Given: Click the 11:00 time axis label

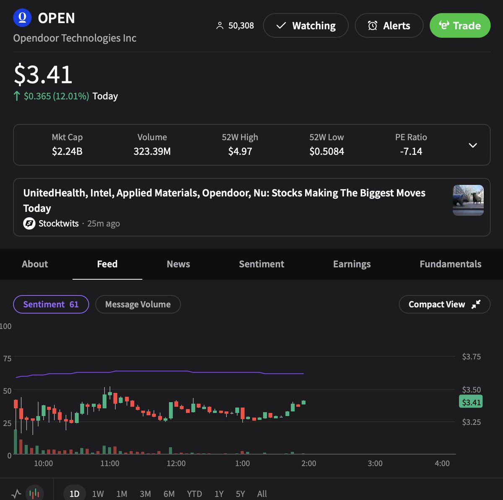Looking at the screenshot, I should [x=110, y=464].
